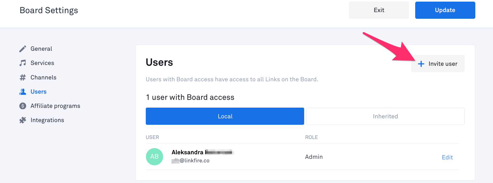
Task: Click the music note Services icon
Action: pyautogui.click(x=23, y=63)
